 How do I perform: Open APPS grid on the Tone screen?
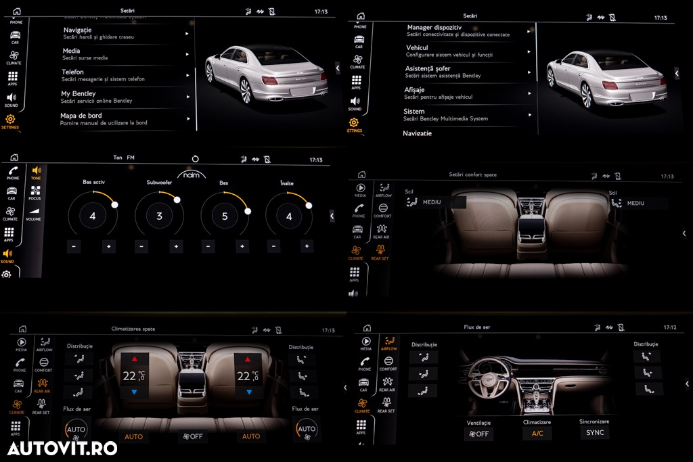[x=9, y=235]
